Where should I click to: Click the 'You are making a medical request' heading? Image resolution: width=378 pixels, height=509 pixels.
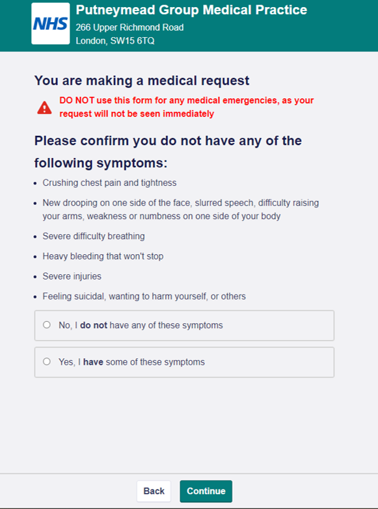[x=142, y=81]
